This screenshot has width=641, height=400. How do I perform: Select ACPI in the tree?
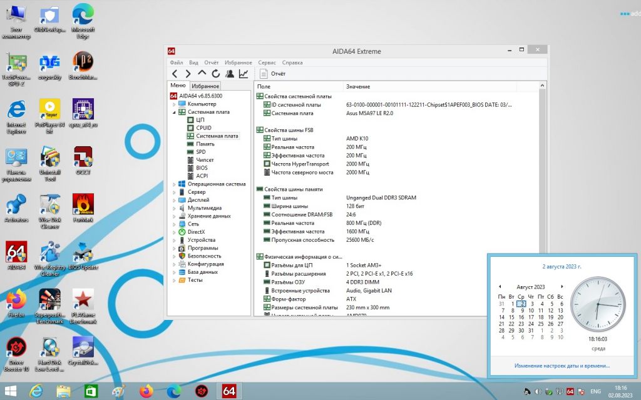202,176
